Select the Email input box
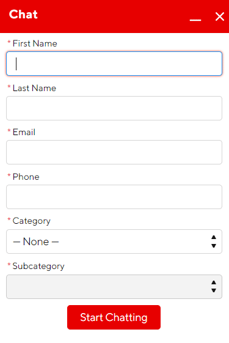Screen dimensions: 229x343 114,152
